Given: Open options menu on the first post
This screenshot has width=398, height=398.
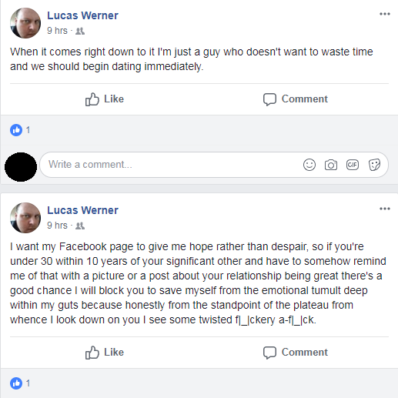Looking at the screenshot, I should pos(385,14).
